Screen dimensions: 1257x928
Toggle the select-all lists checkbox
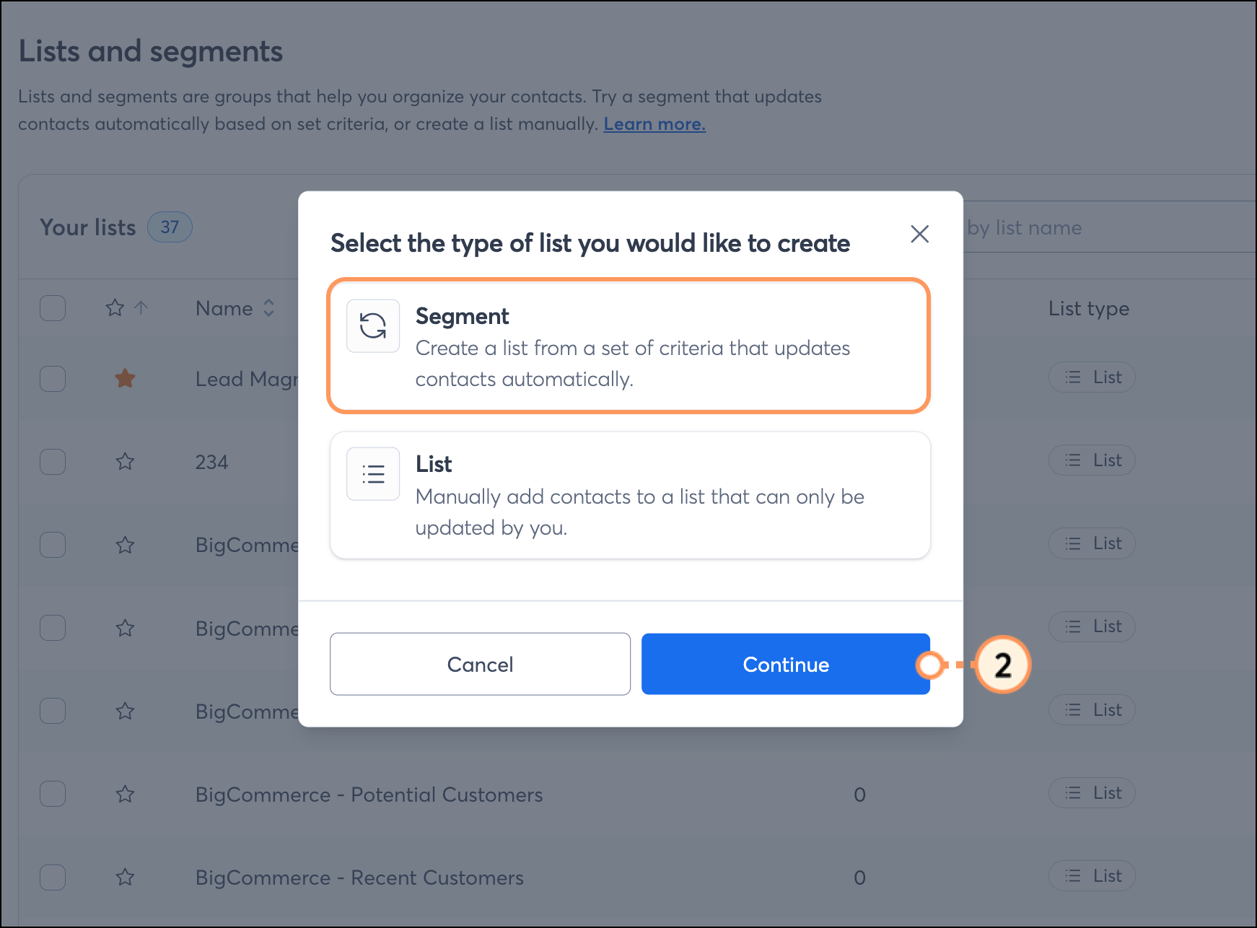(53, 308)
